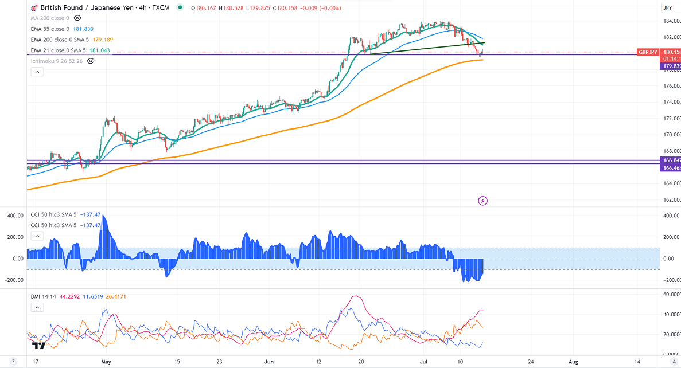
Task: Click the May label on time axis
Action: pos(106,362)
